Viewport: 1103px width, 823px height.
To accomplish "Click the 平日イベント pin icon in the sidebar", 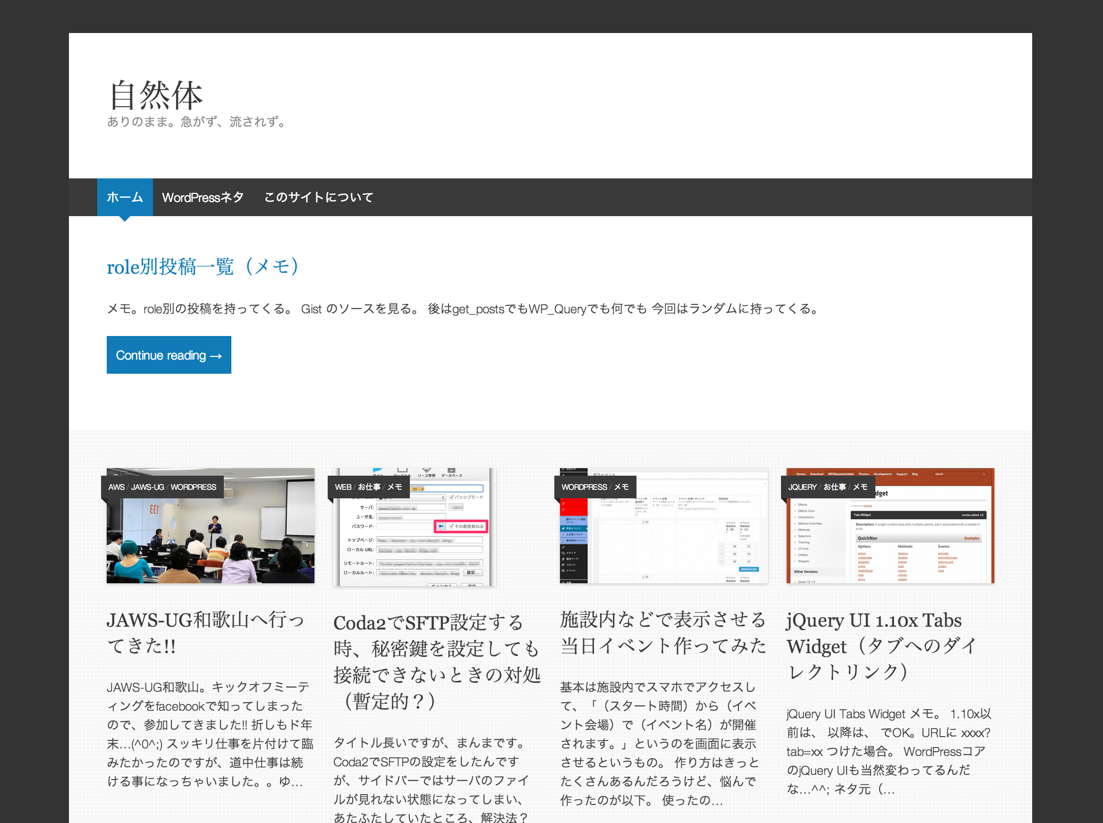I will point(563,529).
